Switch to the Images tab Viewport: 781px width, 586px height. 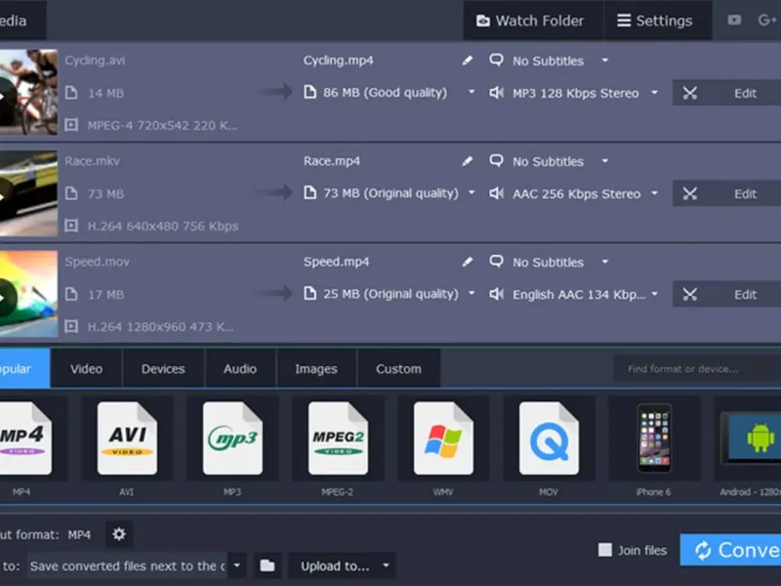[315, 369]
